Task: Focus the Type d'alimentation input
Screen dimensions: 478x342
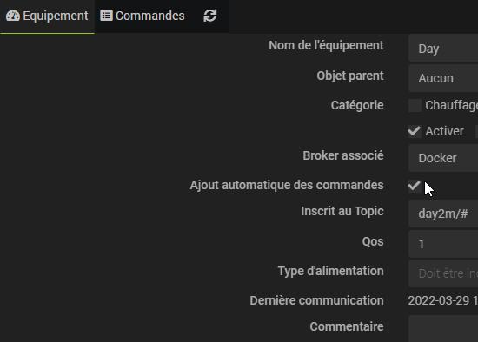Action: (443, 273)
